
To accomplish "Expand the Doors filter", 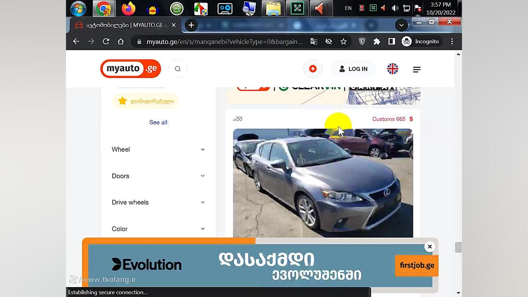I will click(x=158, y=176).
